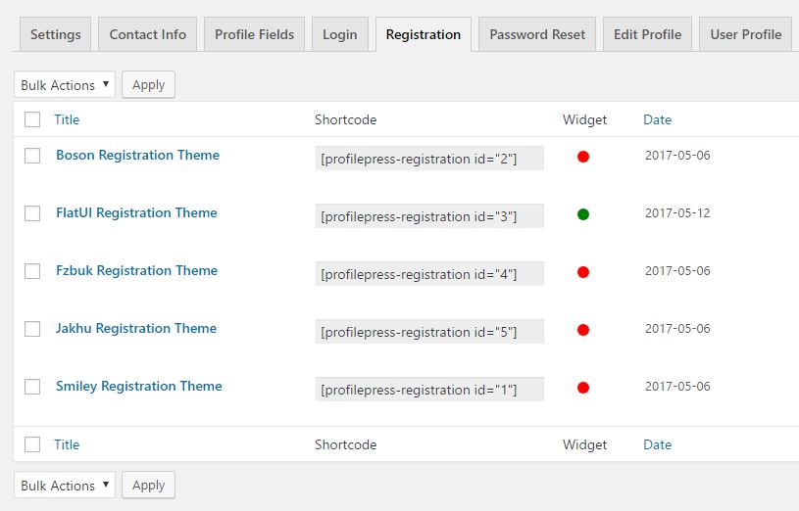Click the red widget dot for Smiley theme

point(583,388)
